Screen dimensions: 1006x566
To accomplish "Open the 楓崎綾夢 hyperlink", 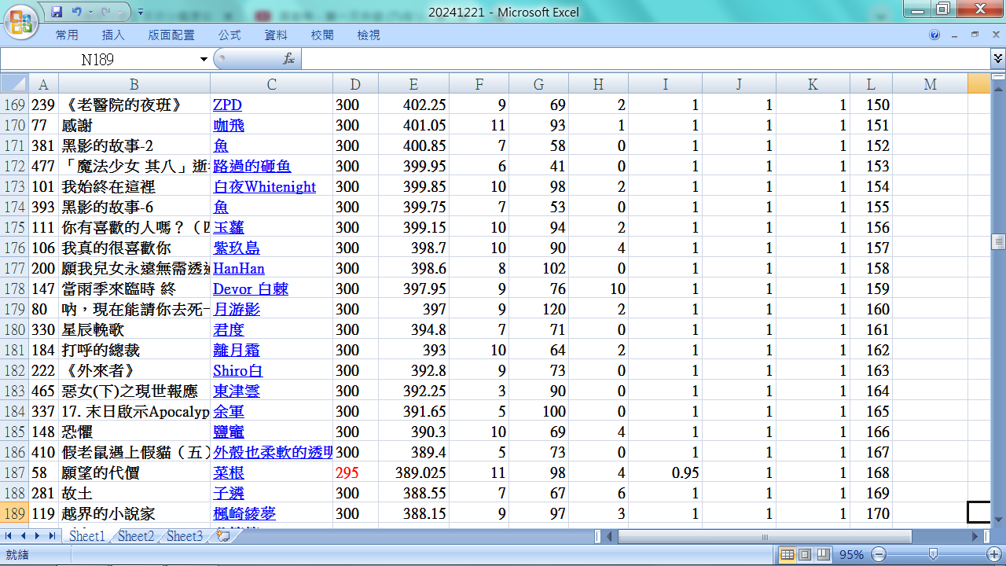I will pyautogui.click(x=244, y=513).
